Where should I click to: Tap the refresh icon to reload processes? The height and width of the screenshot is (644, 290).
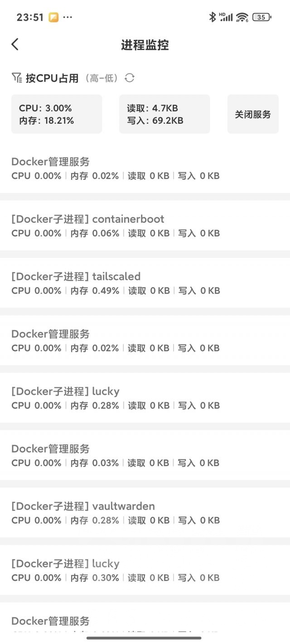tap(130, 78)
